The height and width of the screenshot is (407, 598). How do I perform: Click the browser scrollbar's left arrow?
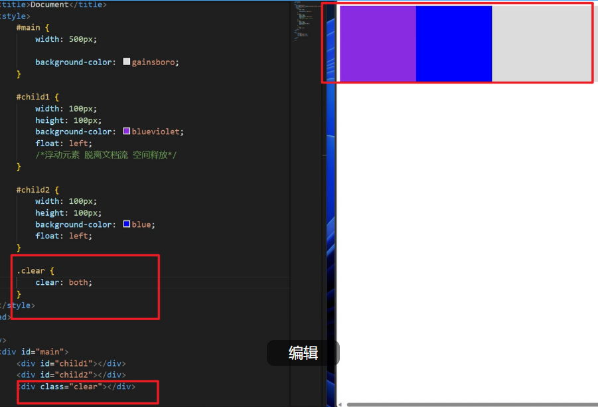pos(340,404)
